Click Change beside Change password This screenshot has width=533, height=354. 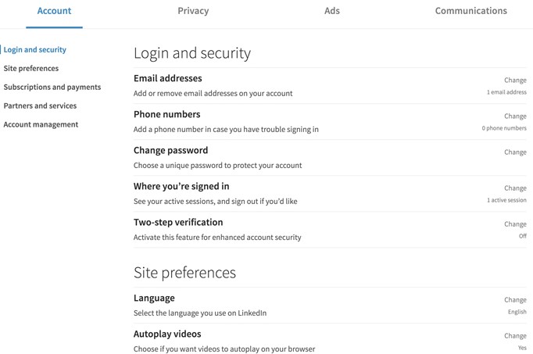tap(515, 152)
